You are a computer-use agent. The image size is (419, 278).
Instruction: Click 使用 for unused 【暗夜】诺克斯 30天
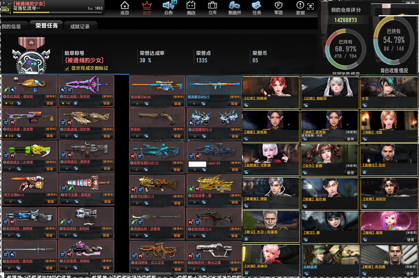click(x=350, y=139)
